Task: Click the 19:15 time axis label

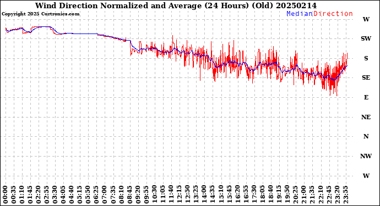Action: coord(279,195)
